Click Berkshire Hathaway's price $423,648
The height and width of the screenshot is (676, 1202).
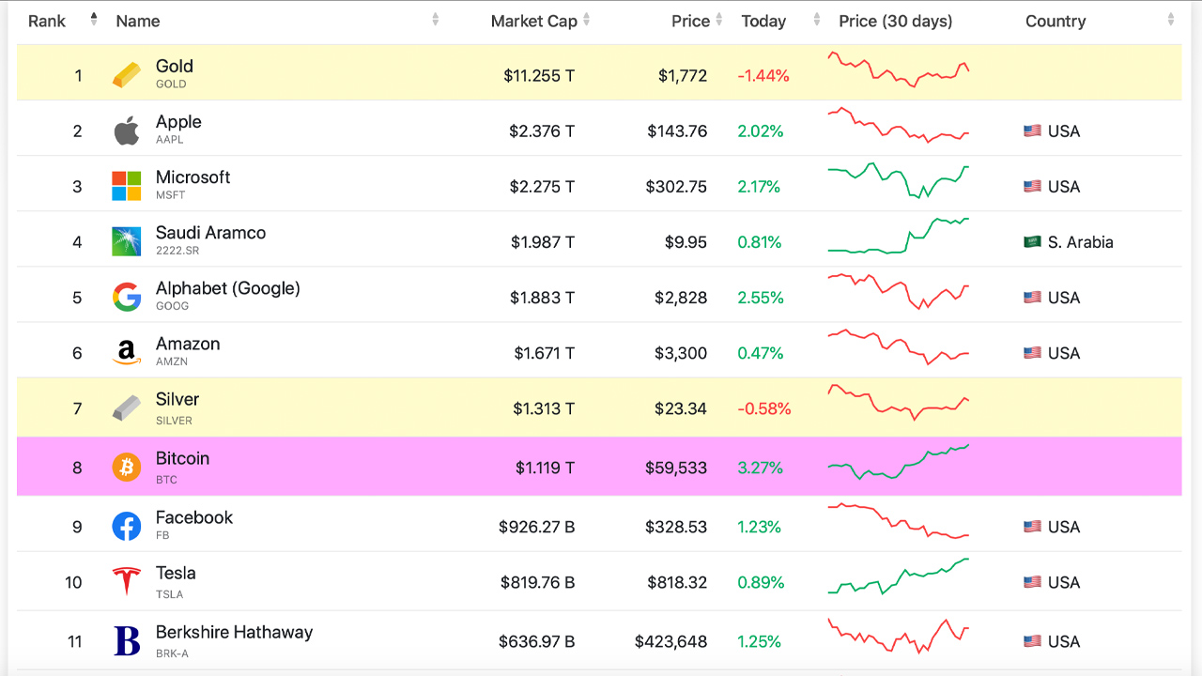[x=670, y=641]
